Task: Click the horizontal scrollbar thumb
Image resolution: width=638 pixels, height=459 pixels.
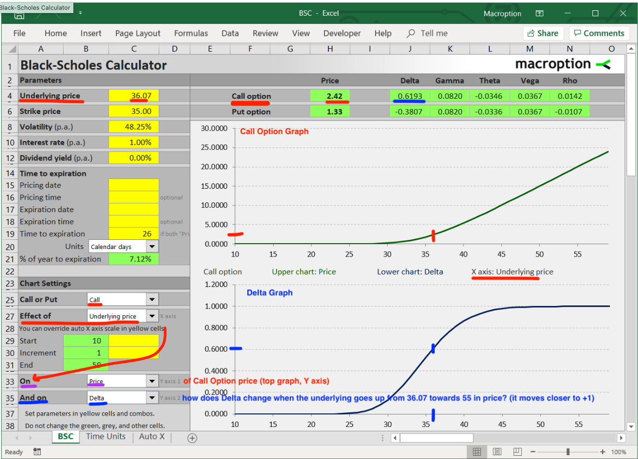Action: (436, 438)
